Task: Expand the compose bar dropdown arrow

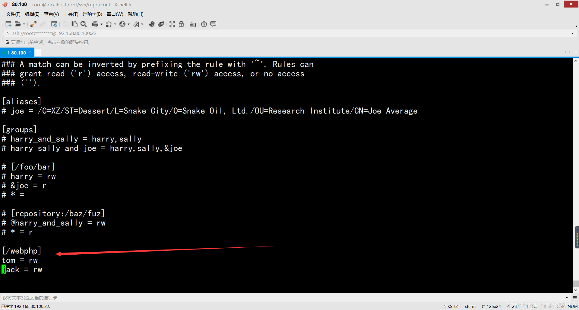Action: point(567,298)
